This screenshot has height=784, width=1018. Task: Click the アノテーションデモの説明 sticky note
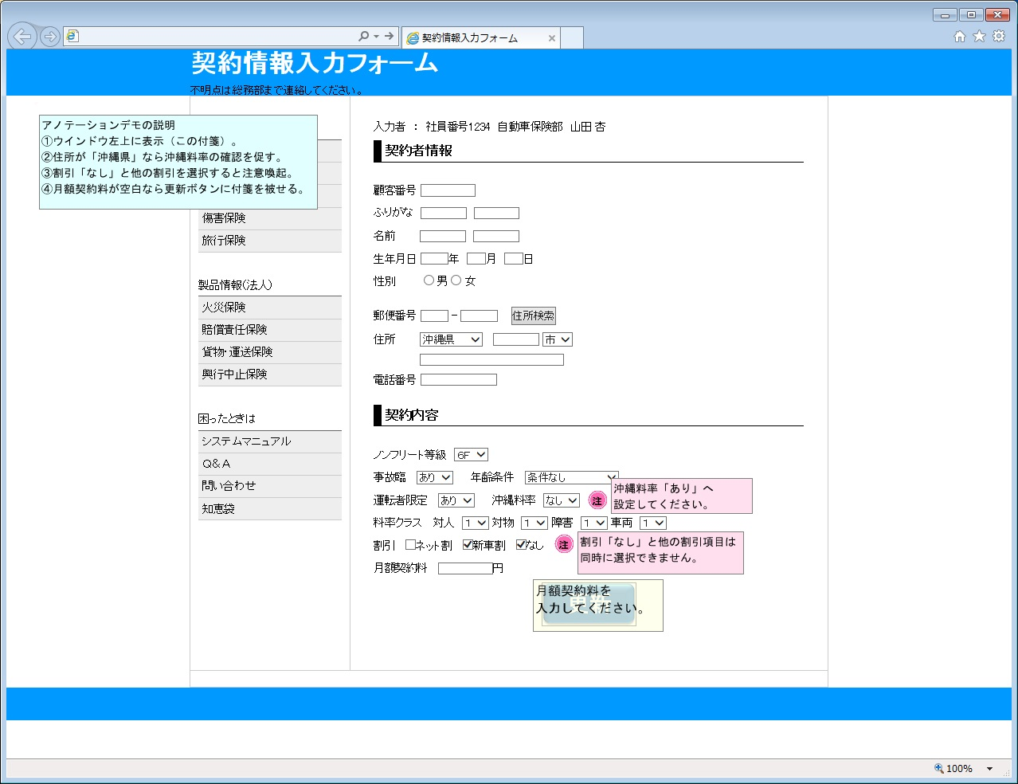pos(178,163)
